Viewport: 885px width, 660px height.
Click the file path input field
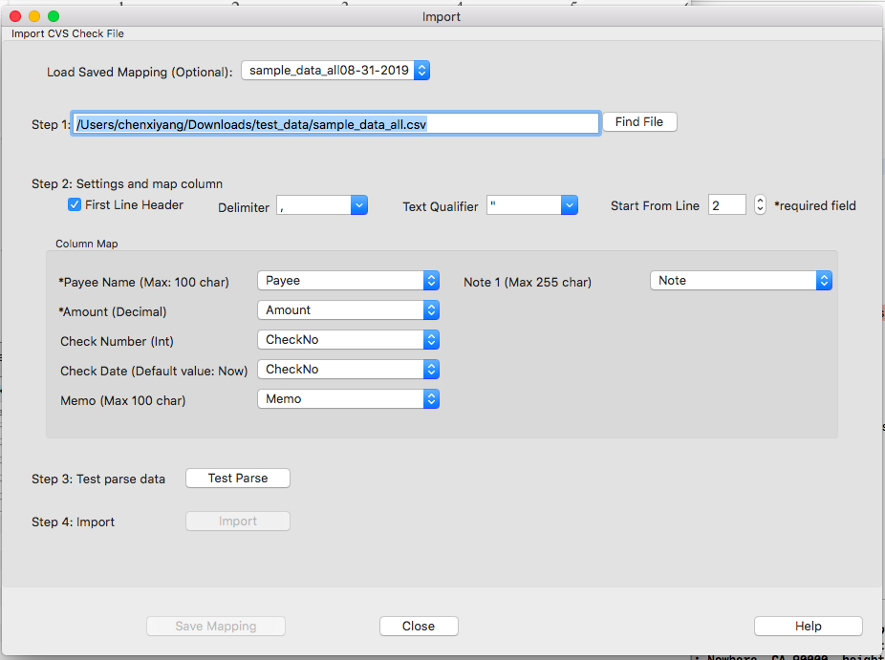point(335,123)
